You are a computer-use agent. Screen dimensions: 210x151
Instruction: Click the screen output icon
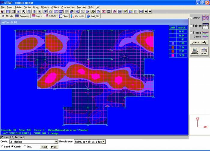tap(194, 51)
